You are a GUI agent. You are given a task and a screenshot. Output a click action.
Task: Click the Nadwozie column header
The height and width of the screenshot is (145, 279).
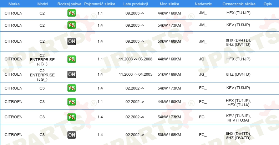click(x=203, y=4)
